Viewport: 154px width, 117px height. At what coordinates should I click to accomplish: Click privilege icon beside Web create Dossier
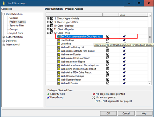click(x=58, y=55)
